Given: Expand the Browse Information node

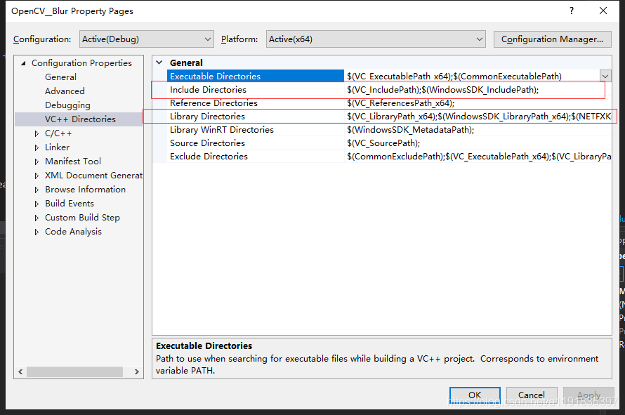Looking at the screenshot, I should point(37,190).
